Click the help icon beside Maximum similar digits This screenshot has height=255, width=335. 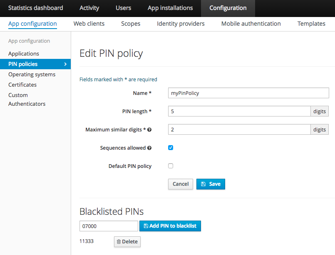pyautogui.click(x=149, y=129)
